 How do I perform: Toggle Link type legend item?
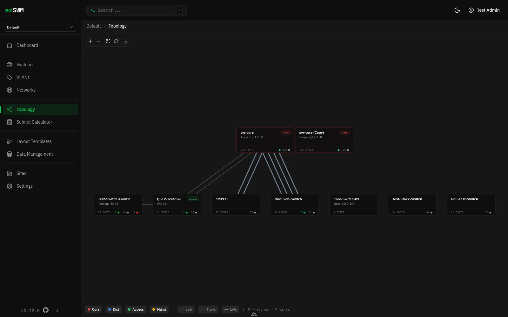click(x=186, y=309)
